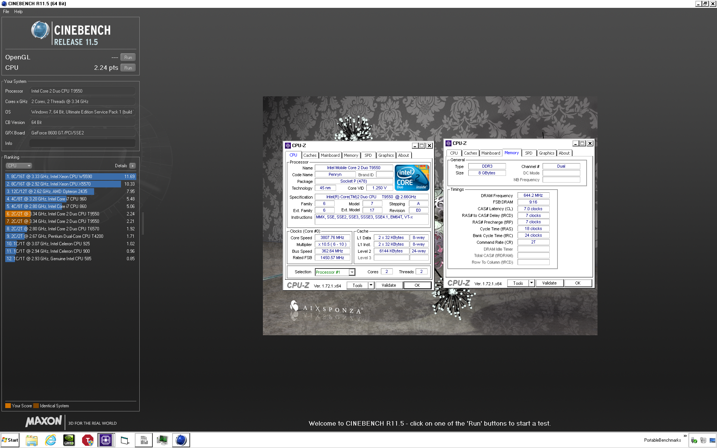Select the CINEBENCH blue sphere taskbar icon
The height and width of the screenshot is (448, 717).
tap(181, 440)
